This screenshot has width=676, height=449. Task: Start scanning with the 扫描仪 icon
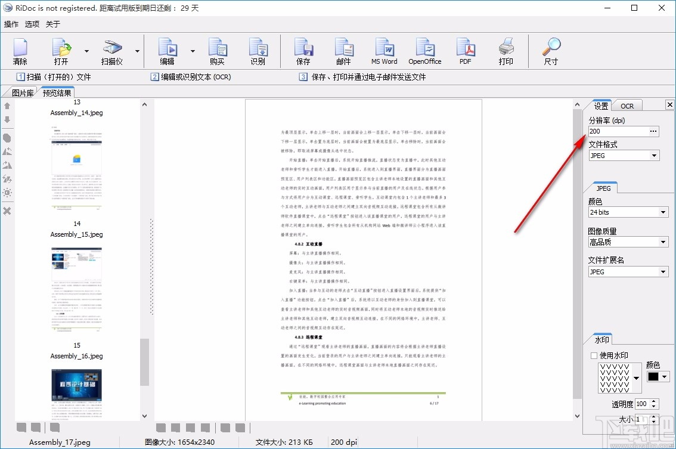point(112,52)
